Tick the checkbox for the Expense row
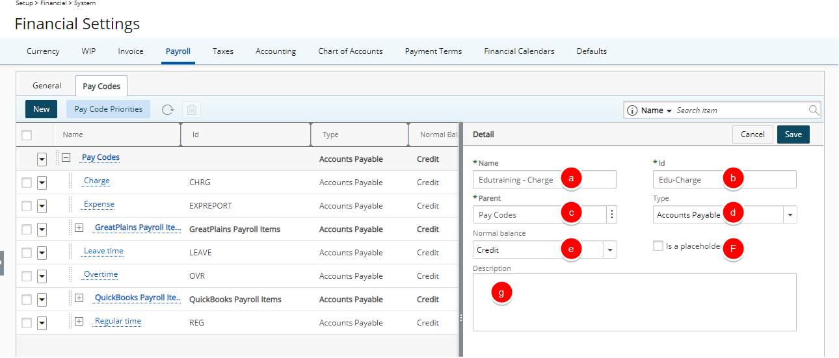839x358 pixels. (27, 206)
